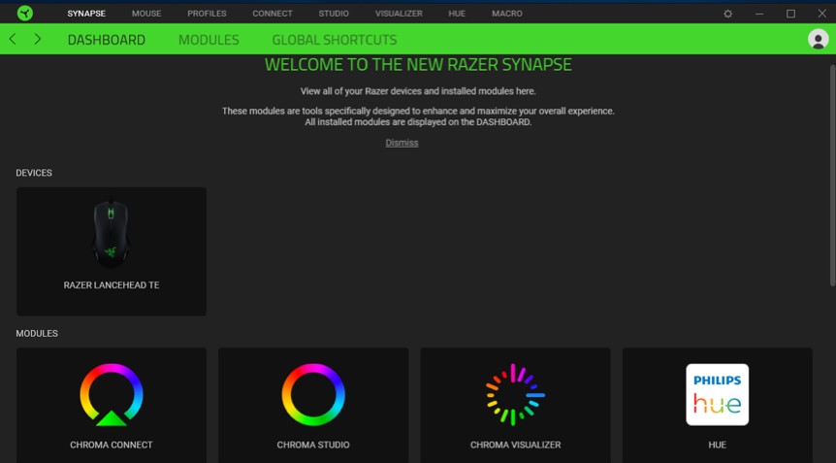The image size is (836, 463).
Task: Go forward with the right arrow
Action: (37, 39)
